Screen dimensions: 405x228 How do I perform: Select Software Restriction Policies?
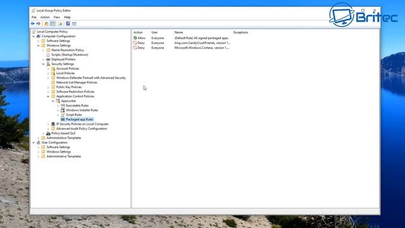click(x=75, y=92)
